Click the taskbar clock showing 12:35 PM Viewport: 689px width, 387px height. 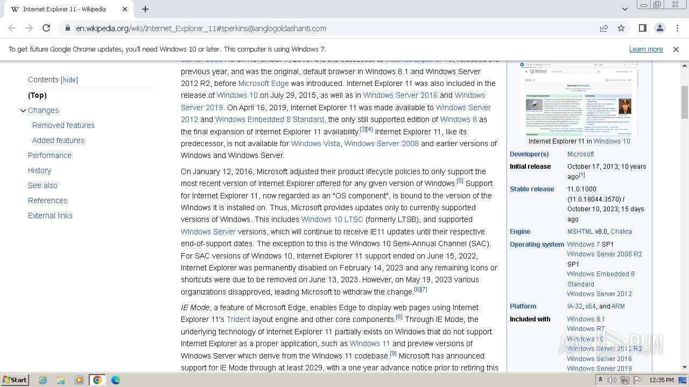(662, 380)
